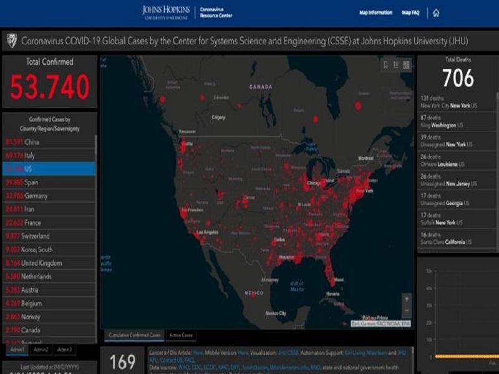
Task: Click the 26 deaths New Jersey entry
Action: coord(457,180)
